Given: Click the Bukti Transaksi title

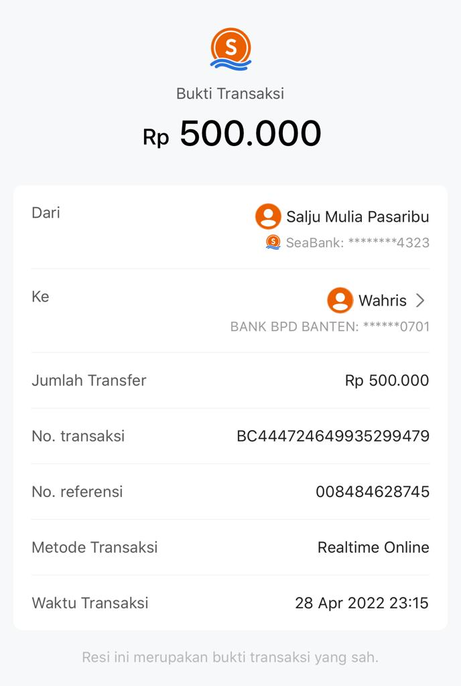Looking at the screenshot, I should pyautogui.click(x=230, y=94).
